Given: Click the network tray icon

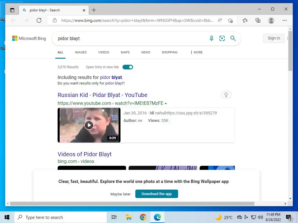Looking at the screenshot, I should [x=253, y=217].
